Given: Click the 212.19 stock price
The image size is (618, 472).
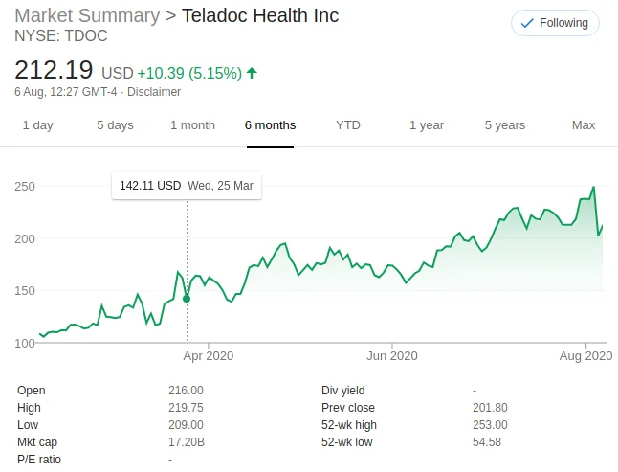Looking at the screenshot, I should pos(54,71).
